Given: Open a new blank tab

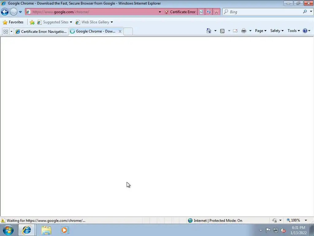Looking at the screenshot, I should [128, 32].
